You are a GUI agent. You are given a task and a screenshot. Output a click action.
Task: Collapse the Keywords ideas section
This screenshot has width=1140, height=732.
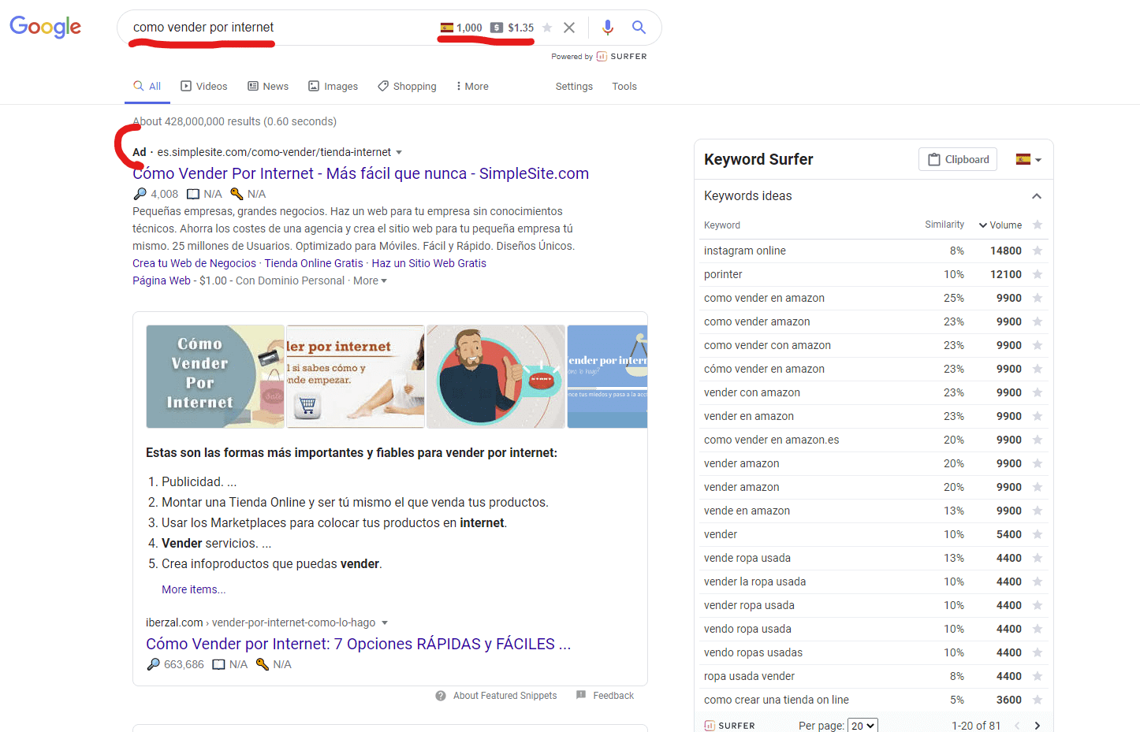tap(1036, 196)
